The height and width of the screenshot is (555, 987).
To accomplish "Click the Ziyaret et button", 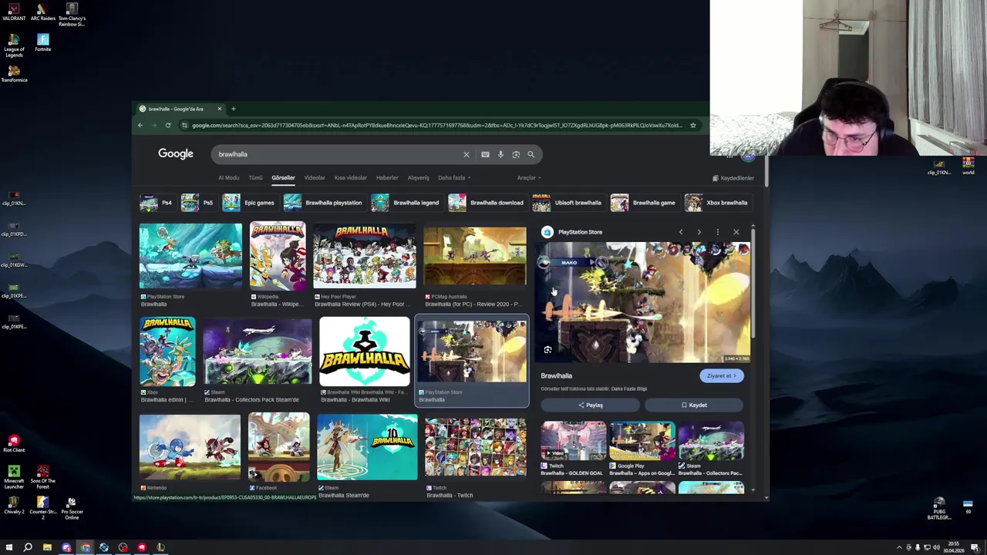I will [x=722, y=376].
